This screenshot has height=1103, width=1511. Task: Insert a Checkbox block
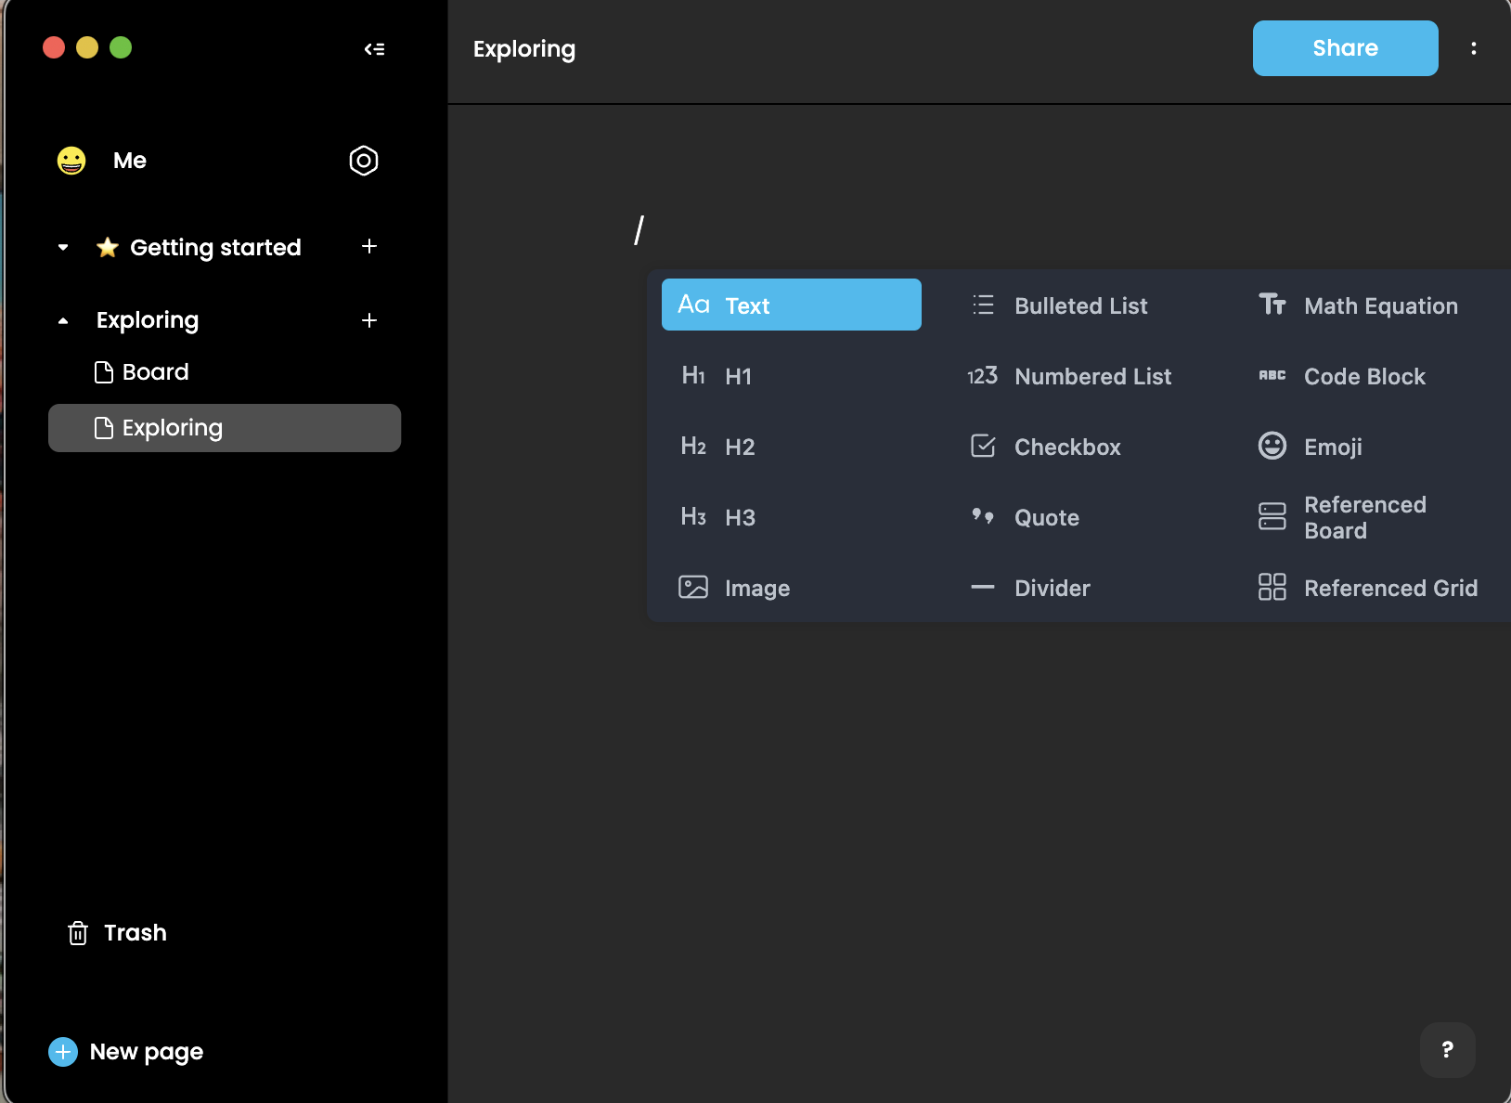(1066, 447)
